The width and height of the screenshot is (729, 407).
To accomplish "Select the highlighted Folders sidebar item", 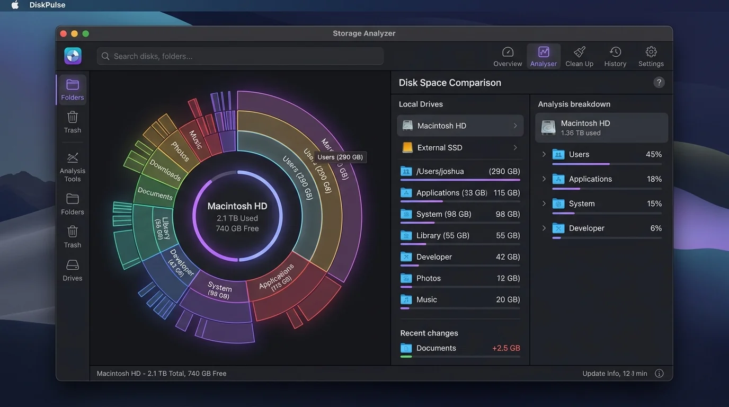I will [73, 90].
